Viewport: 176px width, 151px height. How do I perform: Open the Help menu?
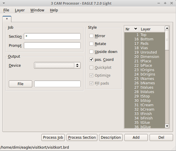point(54,10)
